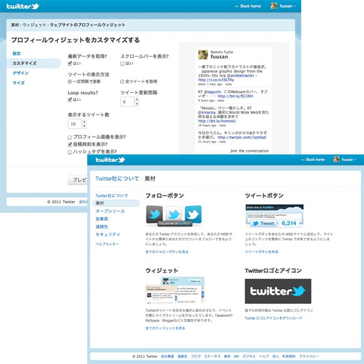Enable スクロールバーを表示 はい checkbox
Screen dimensions: 364x364
pos(122,63)
